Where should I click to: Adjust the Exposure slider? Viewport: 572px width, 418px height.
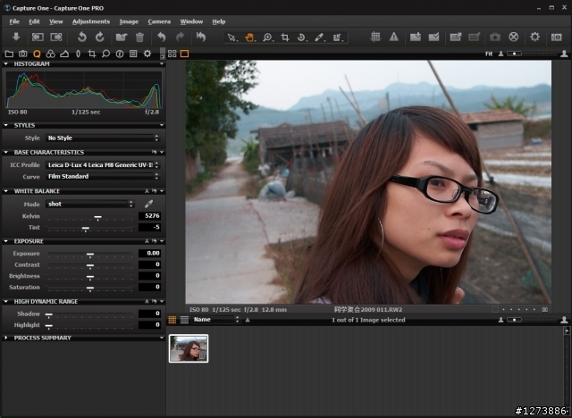coord(90,254)
